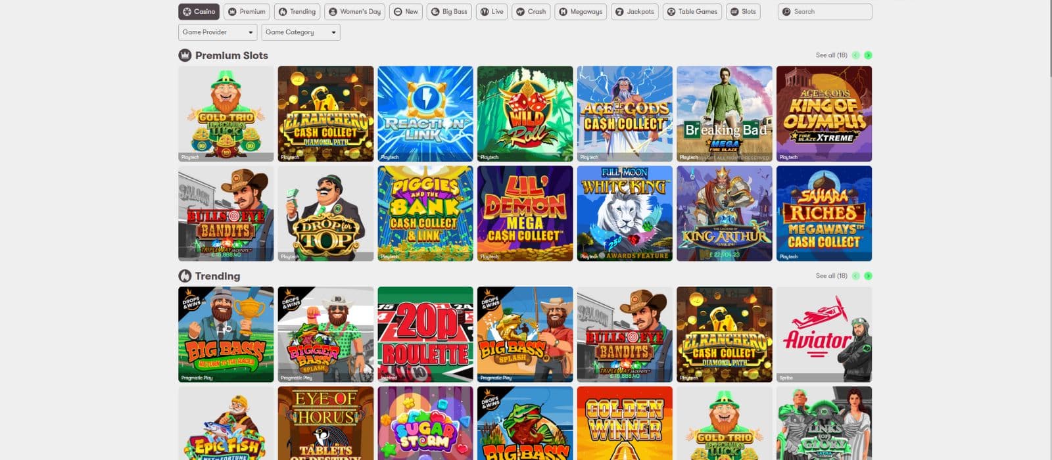Open the Slots tab
This screenshot has width=1052, height=460.
pos(743,11)
